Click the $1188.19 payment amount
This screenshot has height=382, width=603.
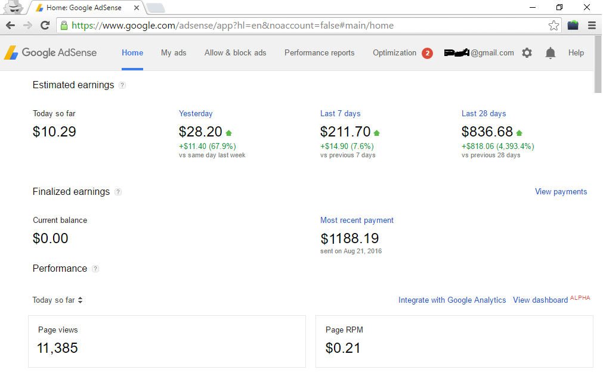(x=350, y=238)
